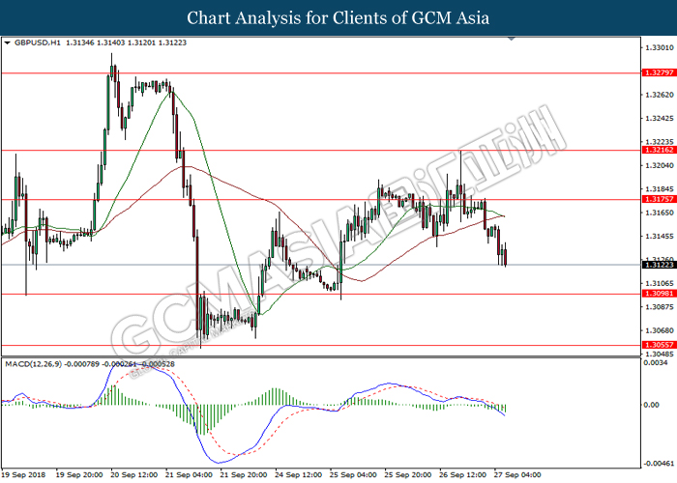Image resolution: width=677 pixels, height=483 pixels.
Task: Click the 1.32620 price scale value
Action: (660, 95)
